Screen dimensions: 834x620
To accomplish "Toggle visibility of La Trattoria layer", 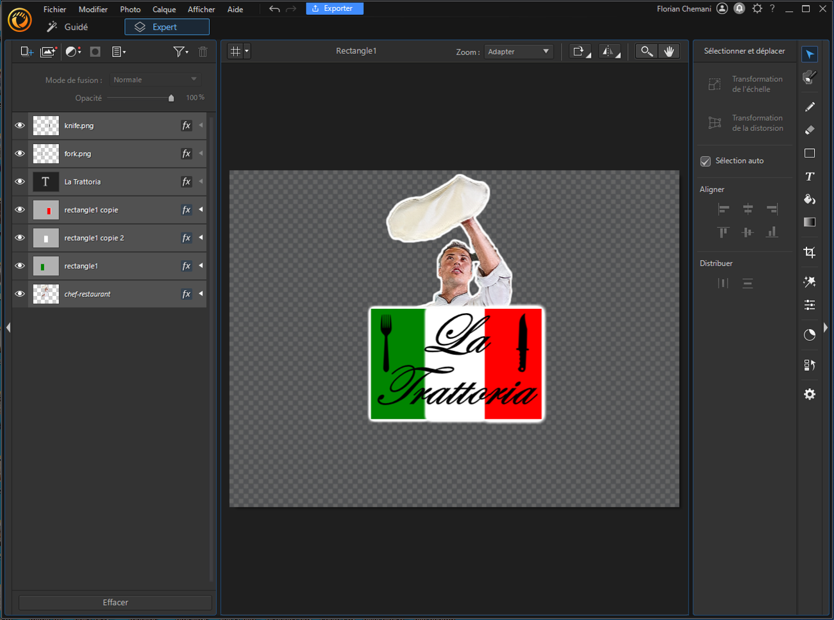I will tap(20, 182).
